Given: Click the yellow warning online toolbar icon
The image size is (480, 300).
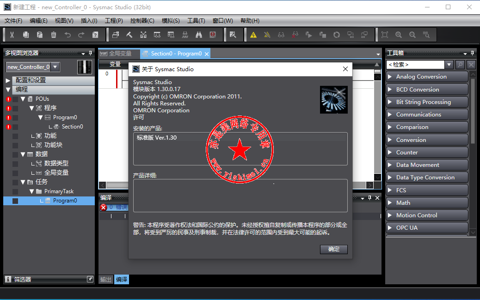Looking at the screenshot, I should coord(253,35).
